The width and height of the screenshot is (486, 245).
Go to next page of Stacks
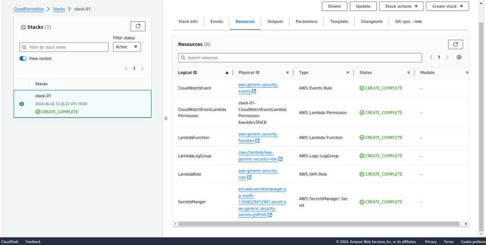coord(142,68)
